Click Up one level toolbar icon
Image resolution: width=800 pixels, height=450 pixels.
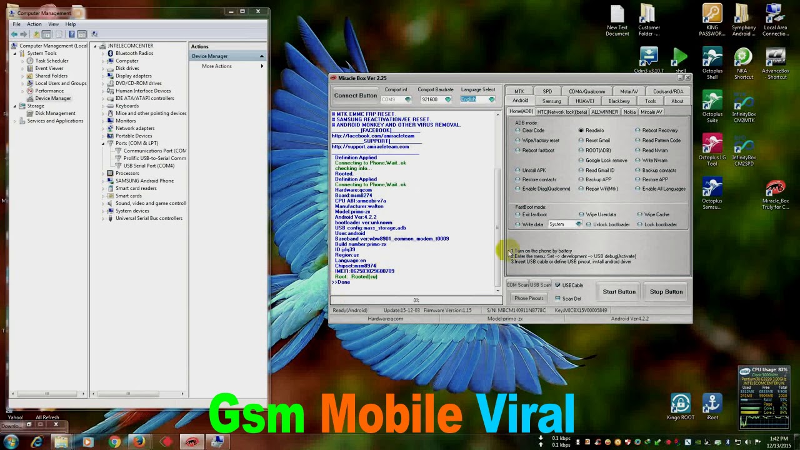[36, 34]
